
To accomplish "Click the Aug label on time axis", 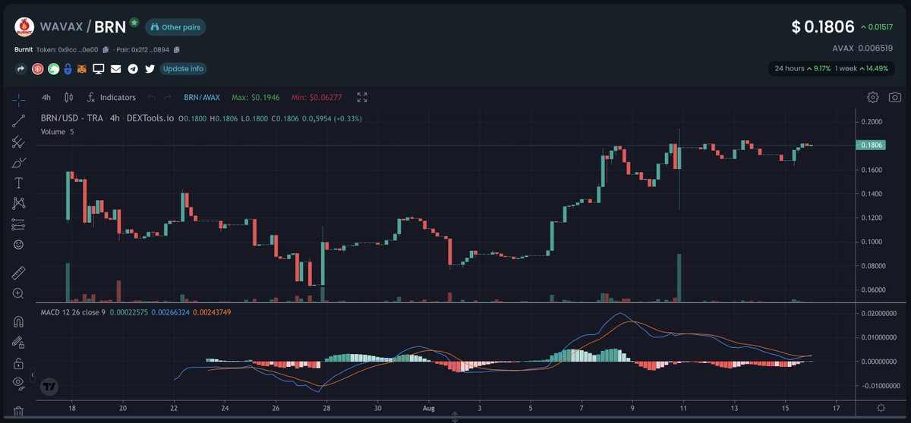I will tap(429, 408).
